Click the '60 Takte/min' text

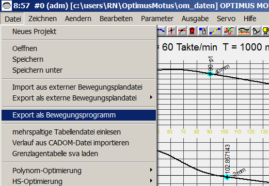(x=189, y=47)
